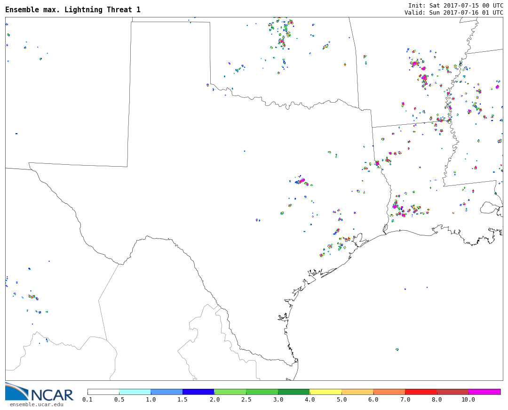The height and width of the screenshot is (410, 508).
Task: Click the colorbar label '1.5'
Action: (x=183, y=400)
